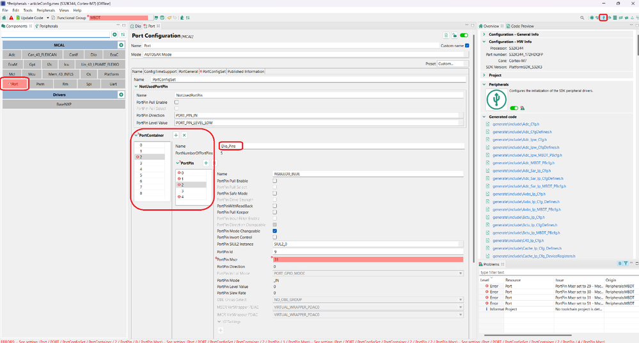
Task: Open the home icon in main toolbar
Action: pyautogui.click(x=4, y=17)
